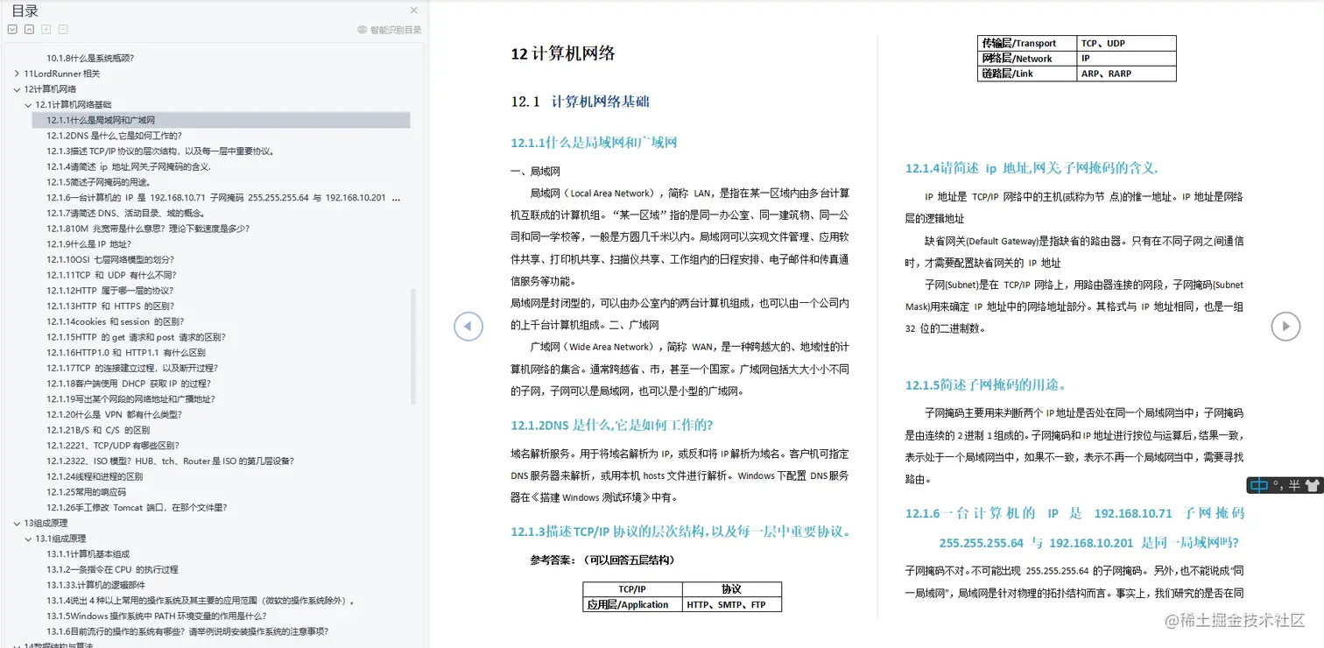Toggle half-width mode 半 in input bar
Image resolution: width=1324 pixels, height=648 pixels.
click(1294, 485)
